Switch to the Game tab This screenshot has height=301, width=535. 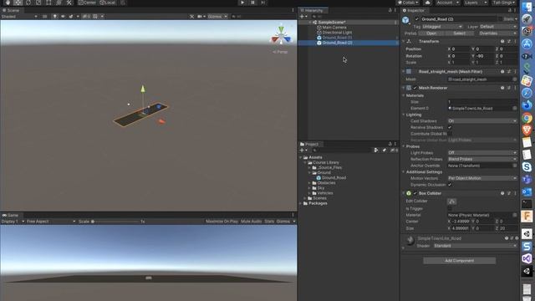click(x=10, y=216)
